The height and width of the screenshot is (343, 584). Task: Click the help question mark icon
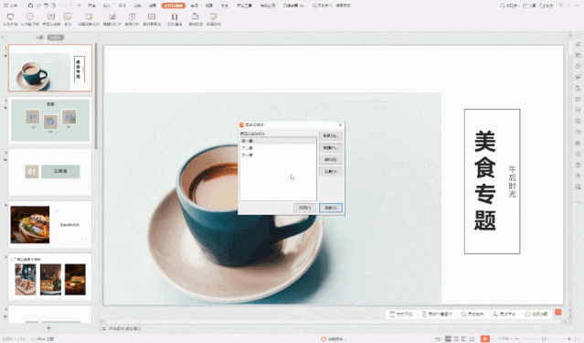(561, 5)
